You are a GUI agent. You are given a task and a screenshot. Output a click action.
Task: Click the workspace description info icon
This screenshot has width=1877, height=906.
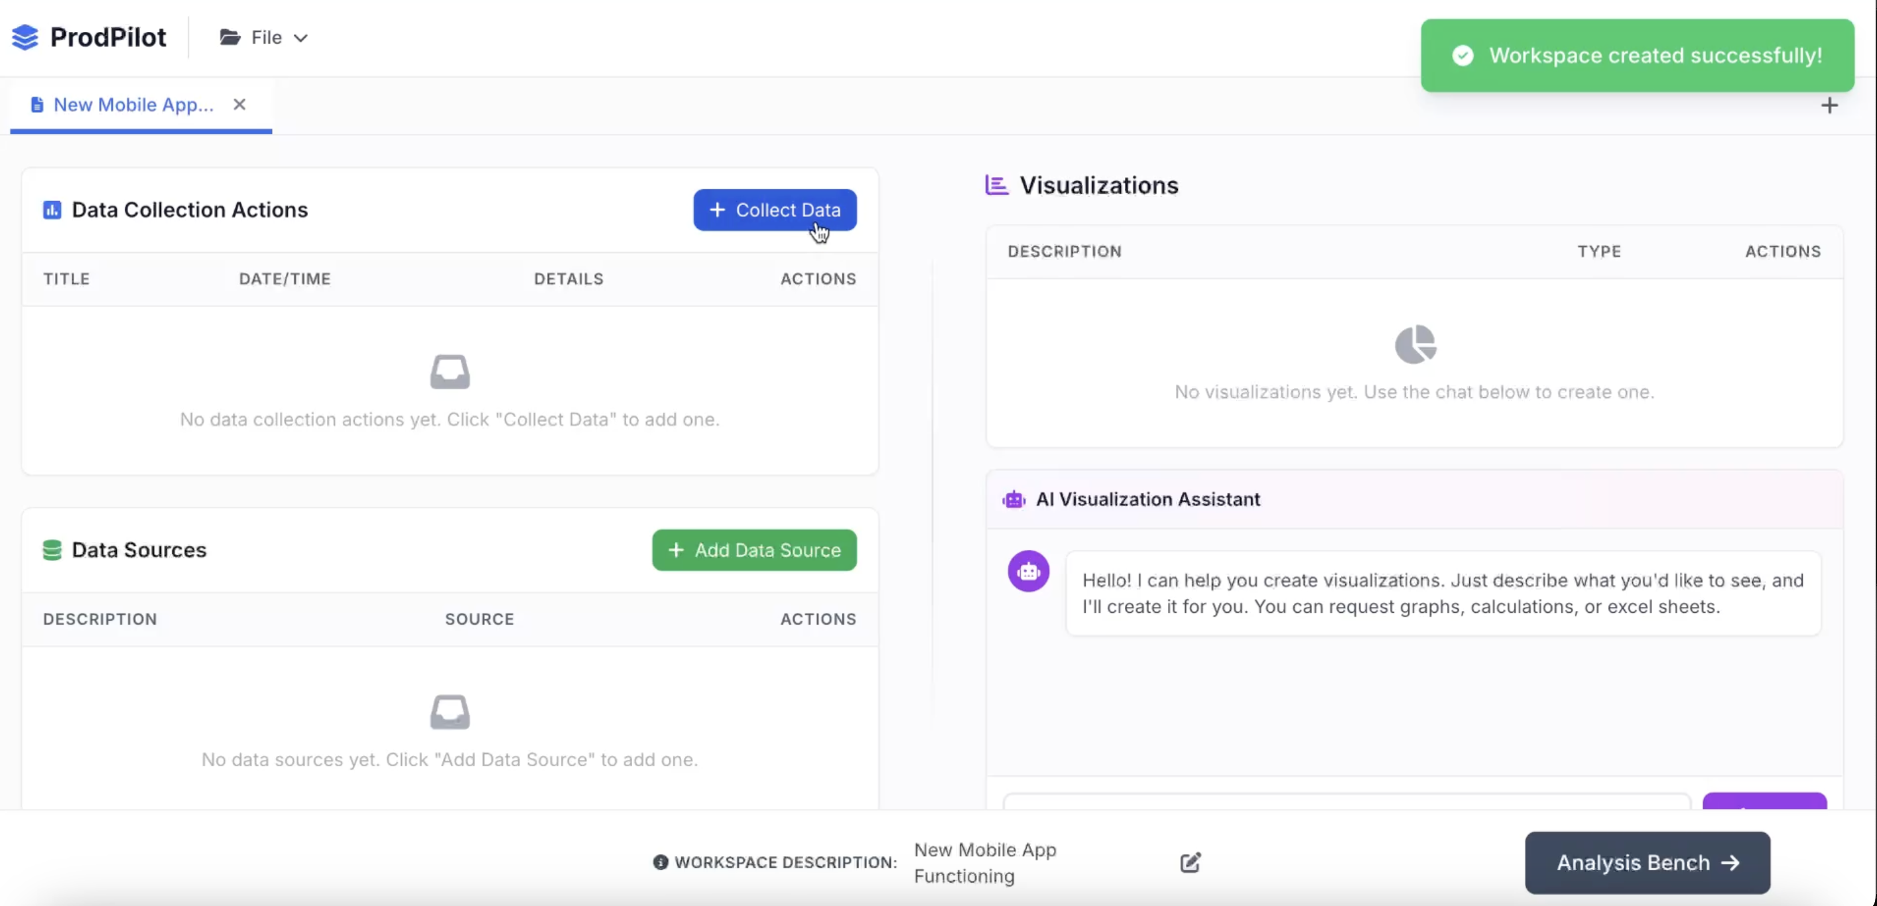click(x=660, y=863)
